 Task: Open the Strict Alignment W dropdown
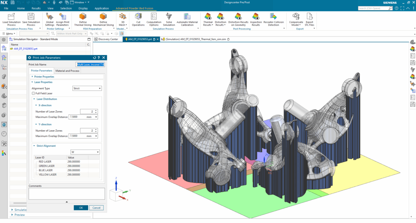85,152
